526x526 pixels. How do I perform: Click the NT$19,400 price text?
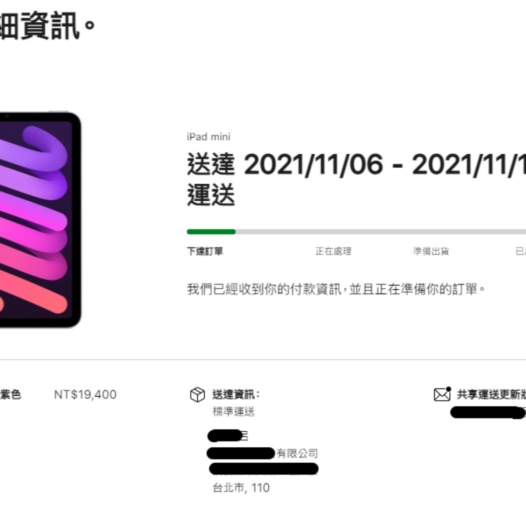(85, 394)
